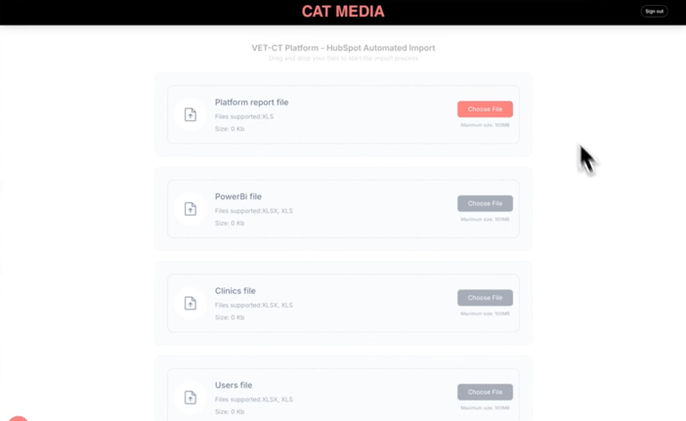Click the PowerBi file upload icon
686x421 pixels.
[x=191, y=209]
